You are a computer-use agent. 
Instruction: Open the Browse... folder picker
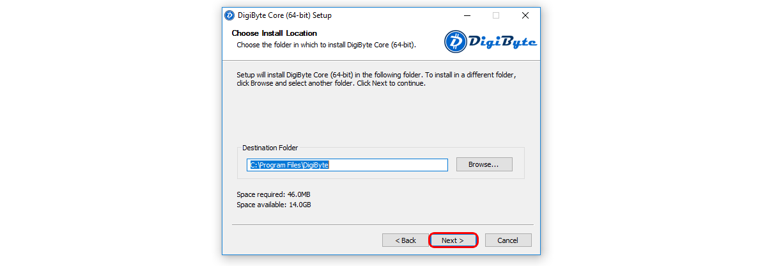click(484, 164)
